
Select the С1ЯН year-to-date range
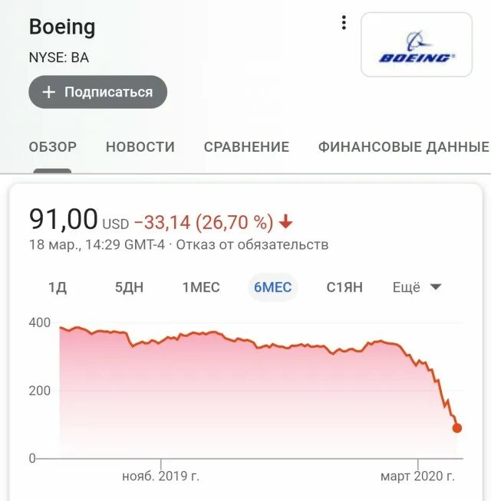(x=344, y=287)
